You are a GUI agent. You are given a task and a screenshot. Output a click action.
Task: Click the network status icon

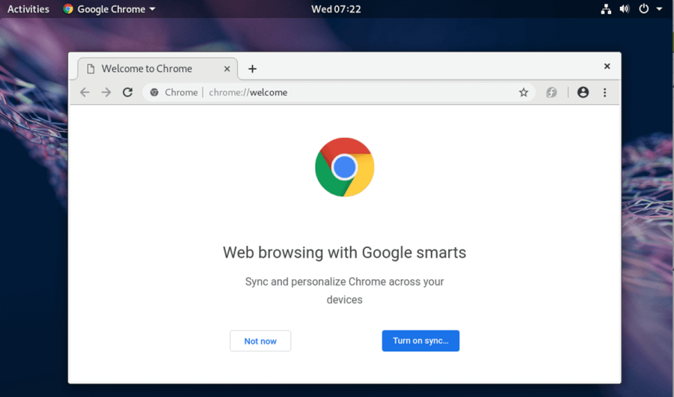606,9
